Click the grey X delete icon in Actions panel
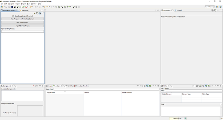Image resolution: width=223 pixels, height=120 pixels. (x=141, y=86)
